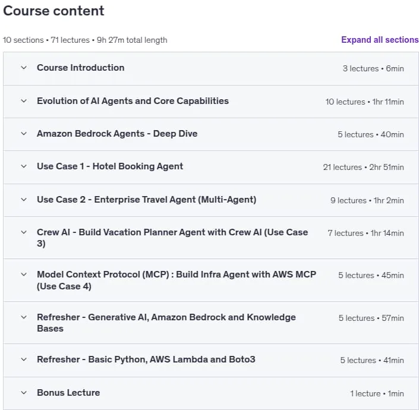Open the Course Introduction section title
The width and height of the screenshot is (419, 410).
80,68
